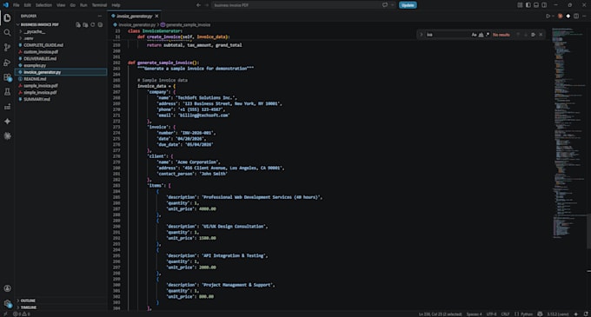The width and height of the screenshot is (591, 317).
Task: Click the find widget search input
Action: [x=448, y=35]
